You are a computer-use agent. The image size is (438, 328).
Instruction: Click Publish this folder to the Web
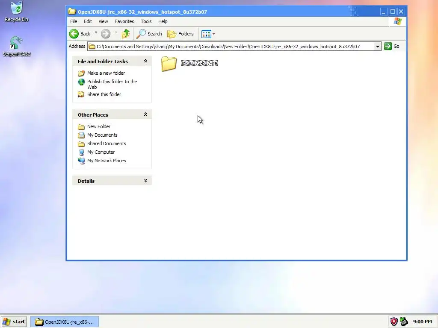pyautogui.click(x=112, y=84)
